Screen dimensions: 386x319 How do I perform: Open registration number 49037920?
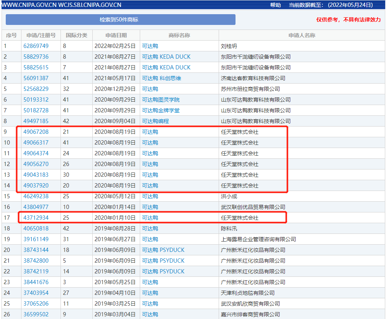tap(36, 186)
